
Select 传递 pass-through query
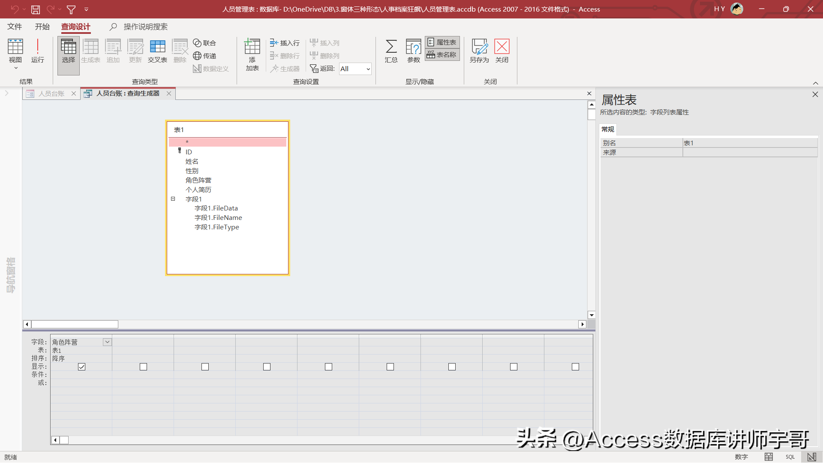[204, 56]
